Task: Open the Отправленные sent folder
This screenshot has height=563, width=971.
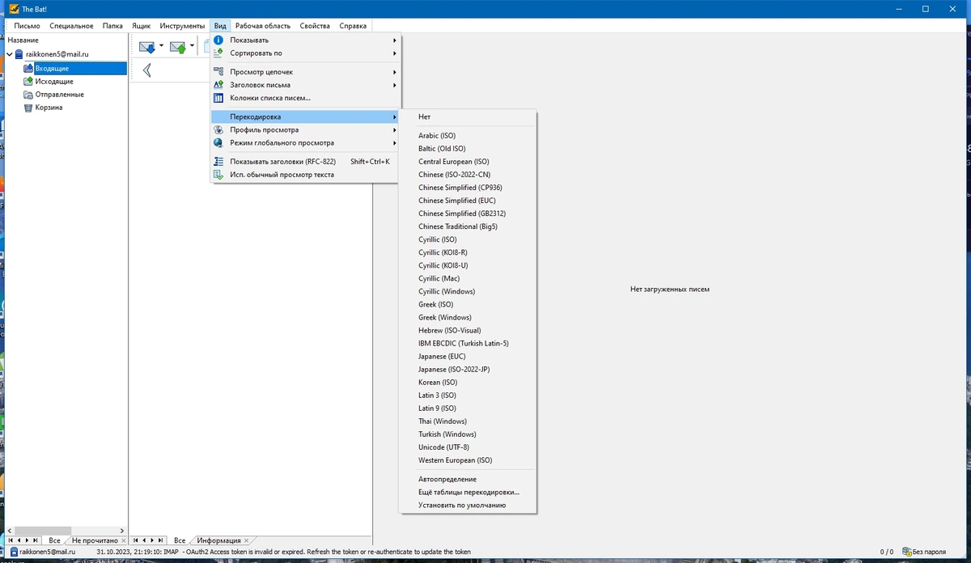Action: click(53, 95)
